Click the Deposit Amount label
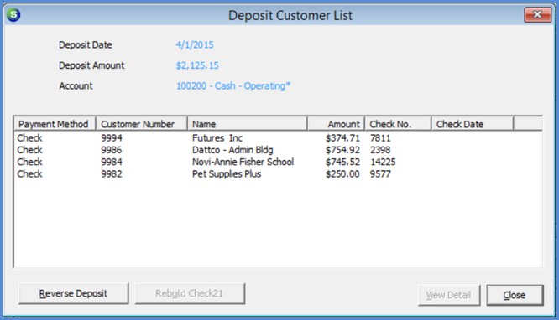The width and height of the screenshot is (559, 320). pos(91,65)
